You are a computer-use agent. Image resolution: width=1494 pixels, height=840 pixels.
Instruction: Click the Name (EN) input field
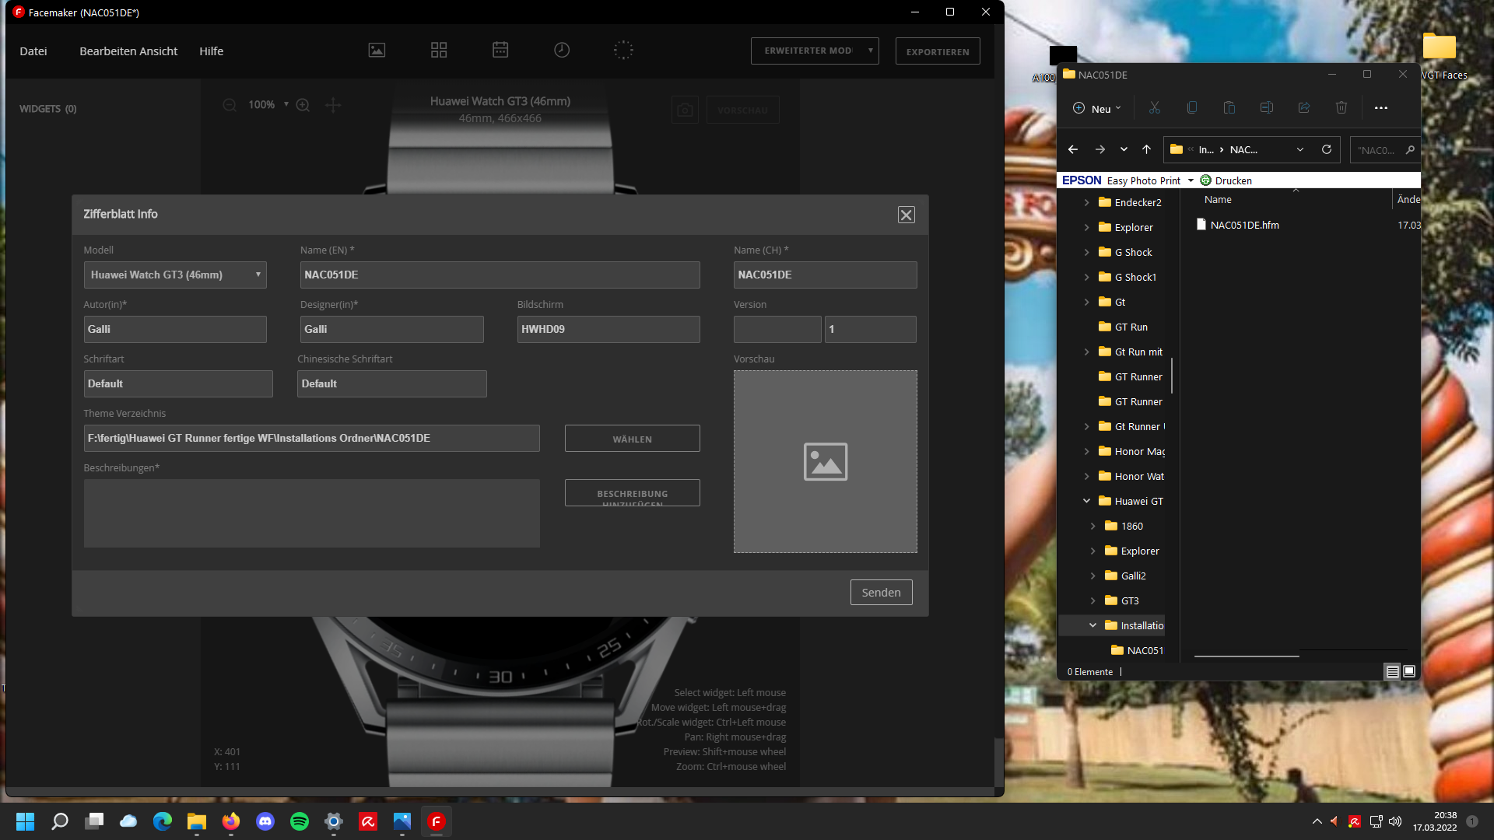[x=500, y=275]
